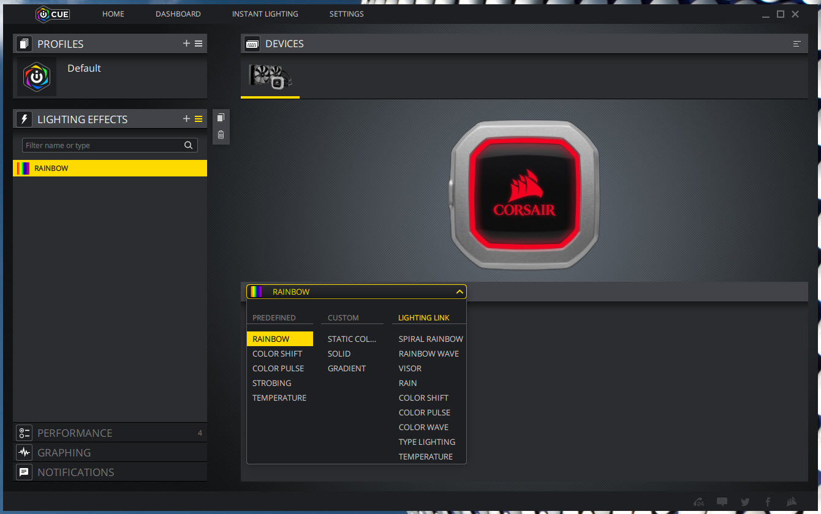
Task: Click the PREDEFINED column header
Action: click(274, 318)
